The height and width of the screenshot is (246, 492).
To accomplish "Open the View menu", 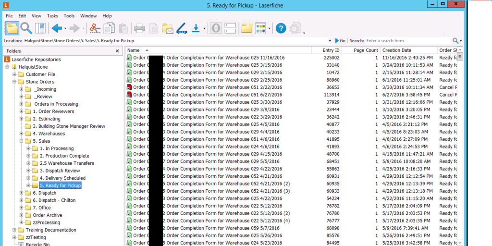I will [37, 16].
